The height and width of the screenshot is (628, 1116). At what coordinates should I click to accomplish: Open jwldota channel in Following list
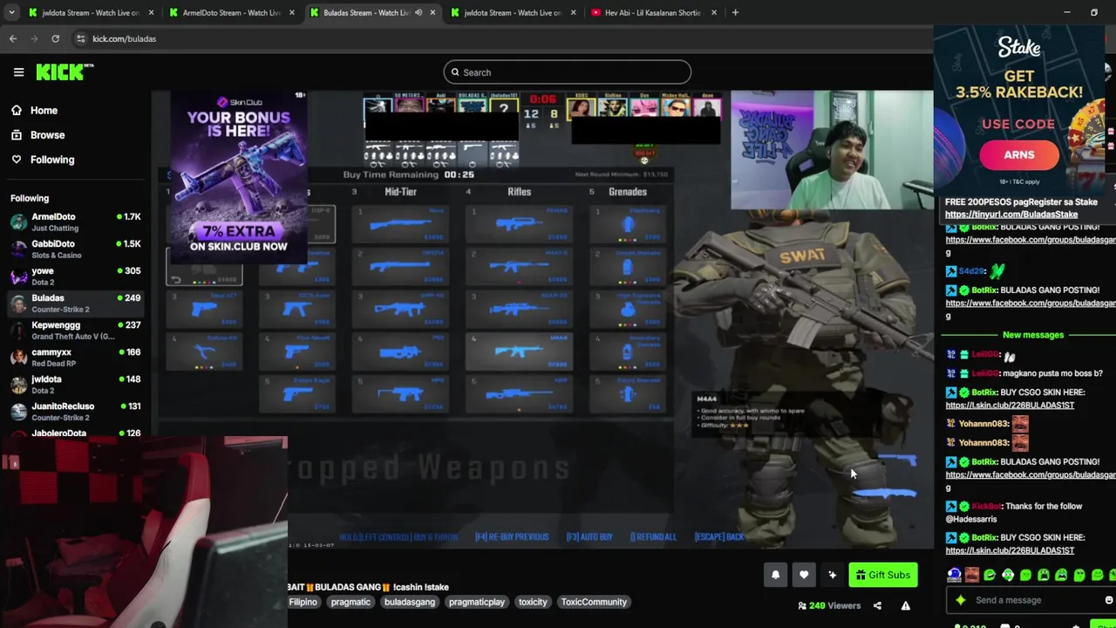(75, 384)
